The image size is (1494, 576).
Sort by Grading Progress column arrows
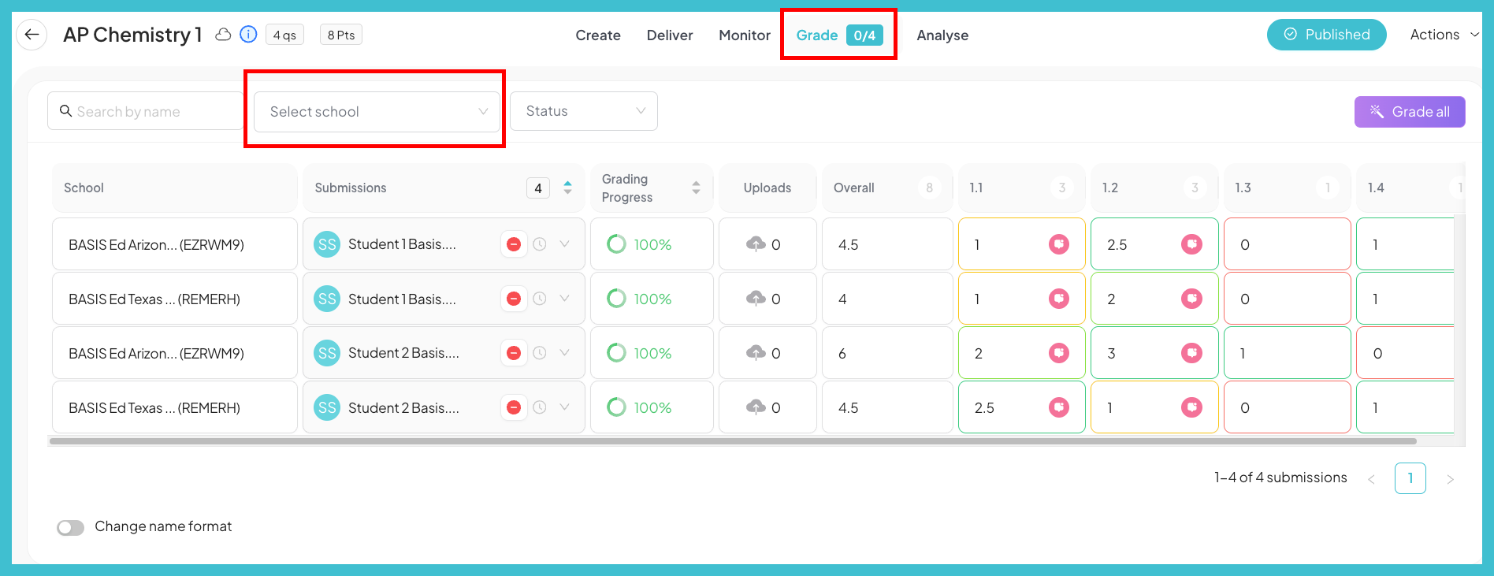coord(696,188)
